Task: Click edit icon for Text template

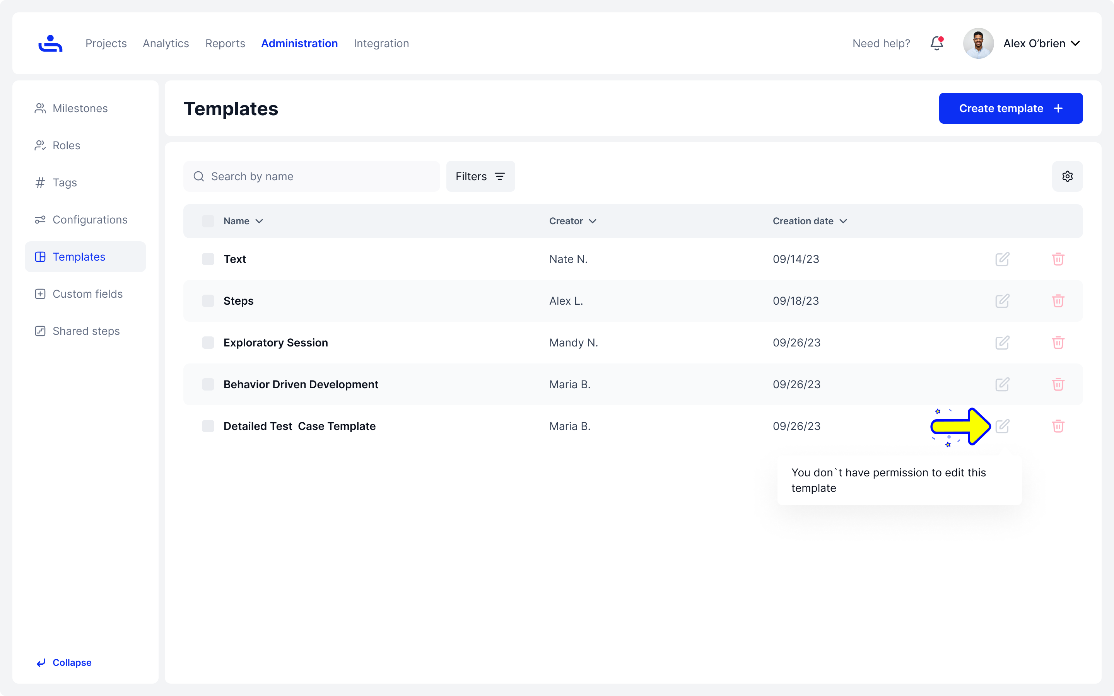Action: point(1002,259)
